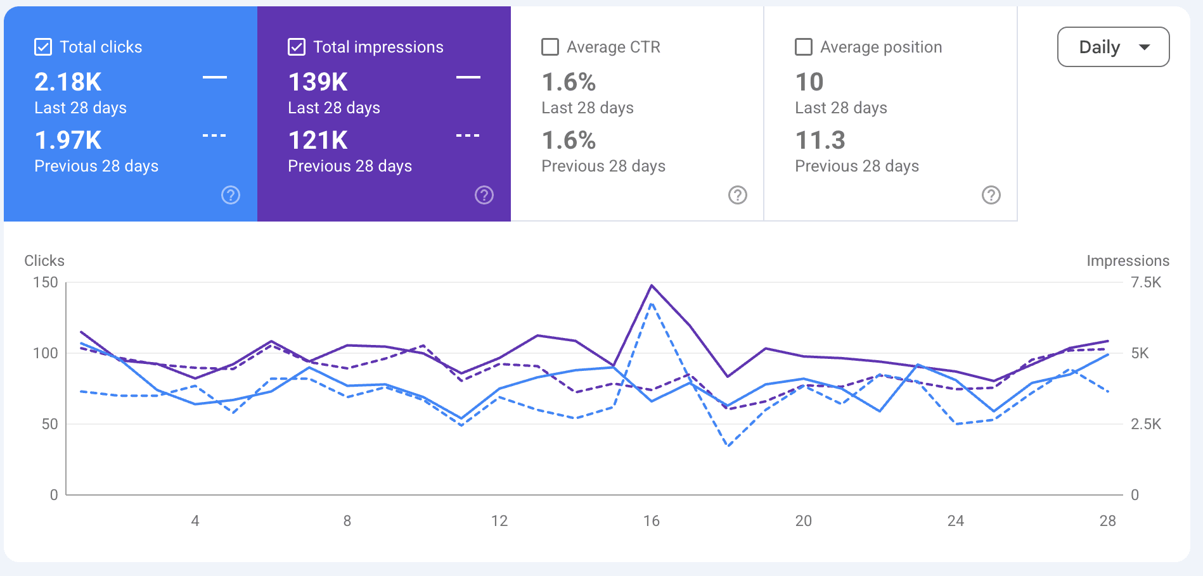This screenshot has height=576, width=1203.
Task: Open help icon on Average position card
Action: (x=991, y=195)
